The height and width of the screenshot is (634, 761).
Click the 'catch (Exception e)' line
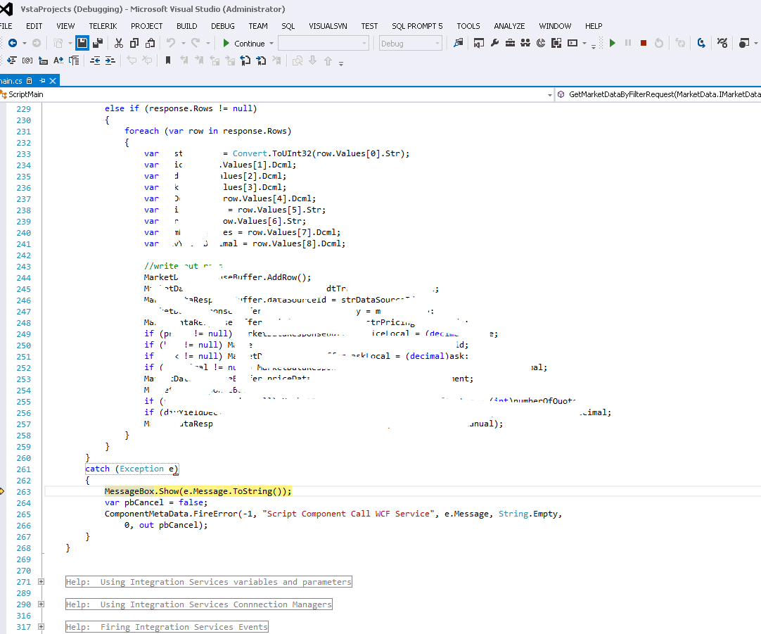pyautogui.click(x=132, y=469)
